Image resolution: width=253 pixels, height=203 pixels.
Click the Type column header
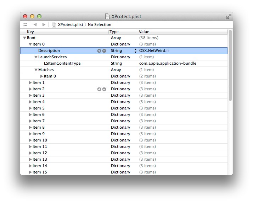[123, 32]
